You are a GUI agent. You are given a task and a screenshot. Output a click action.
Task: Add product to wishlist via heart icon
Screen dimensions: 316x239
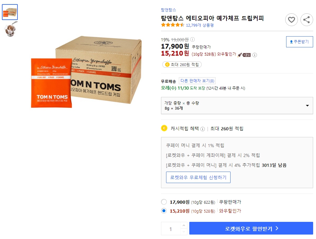pos(291,20)
